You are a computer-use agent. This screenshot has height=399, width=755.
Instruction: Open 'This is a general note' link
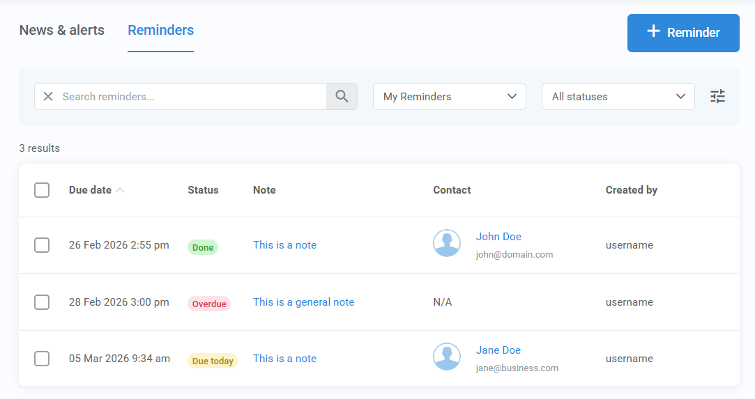[x=304, y=302]
